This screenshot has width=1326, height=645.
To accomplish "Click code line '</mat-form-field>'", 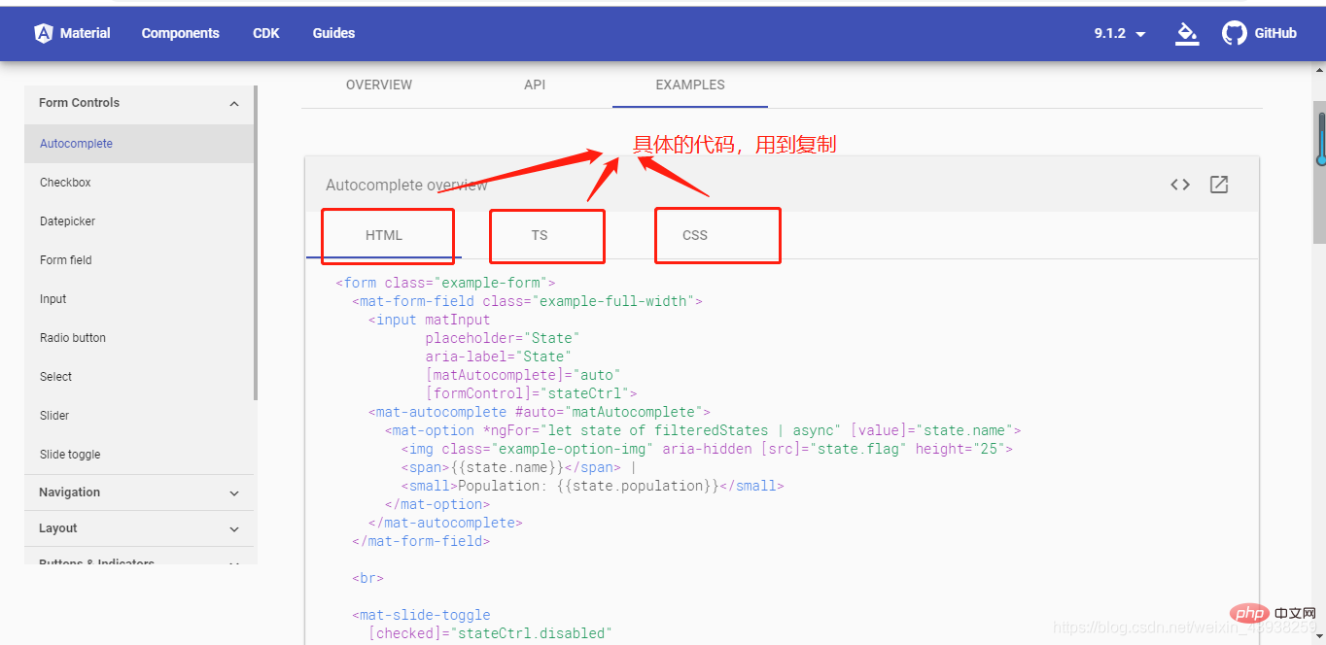I will 421,541.
